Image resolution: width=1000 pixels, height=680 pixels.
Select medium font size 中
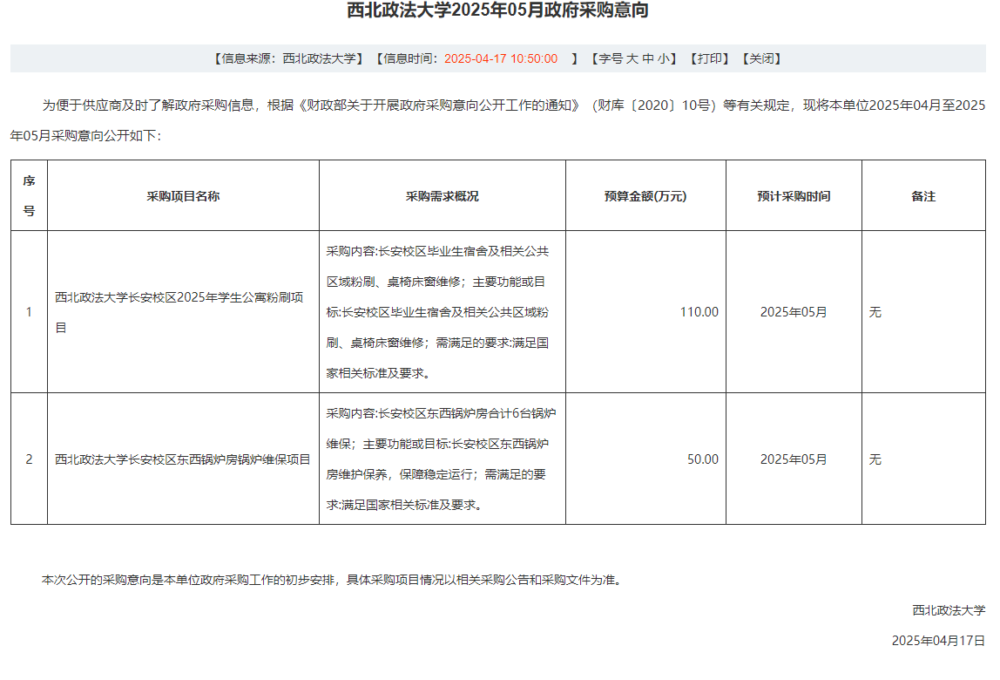tap(648, 58)
